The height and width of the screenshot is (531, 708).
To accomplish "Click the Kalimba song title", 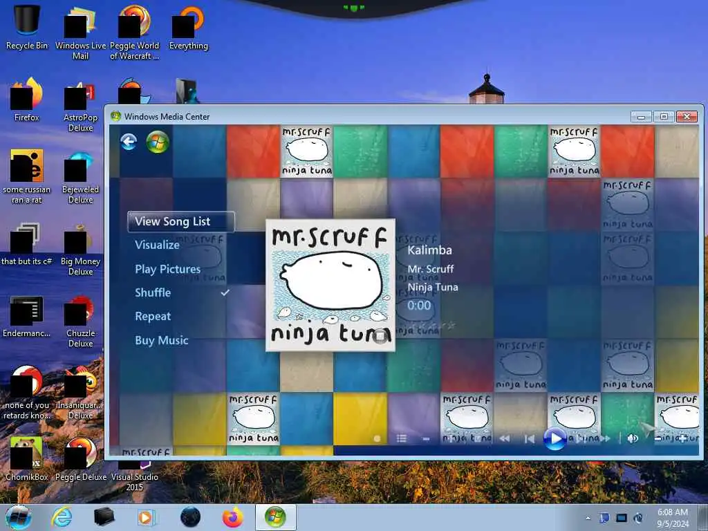I will [x=429, y=250].
